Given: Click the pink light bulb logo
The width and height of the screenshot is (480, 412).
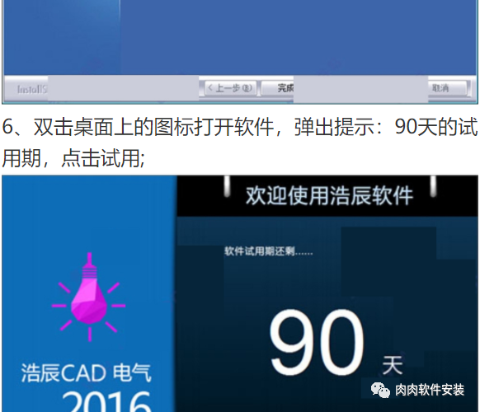Looking at the screenshot, I should [89, 297].
